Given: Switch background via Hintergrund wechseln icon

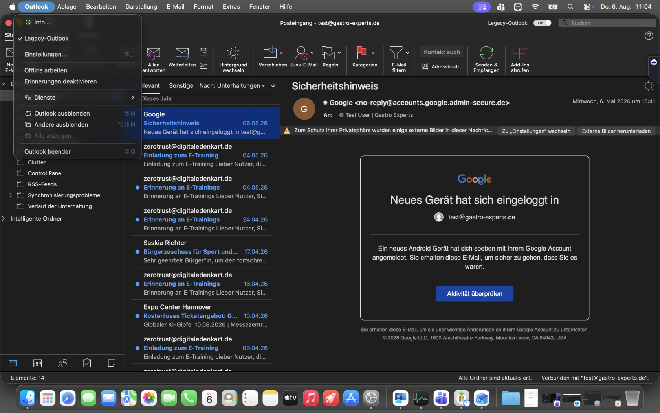Looking at the screenshot, I should [233, 53].
